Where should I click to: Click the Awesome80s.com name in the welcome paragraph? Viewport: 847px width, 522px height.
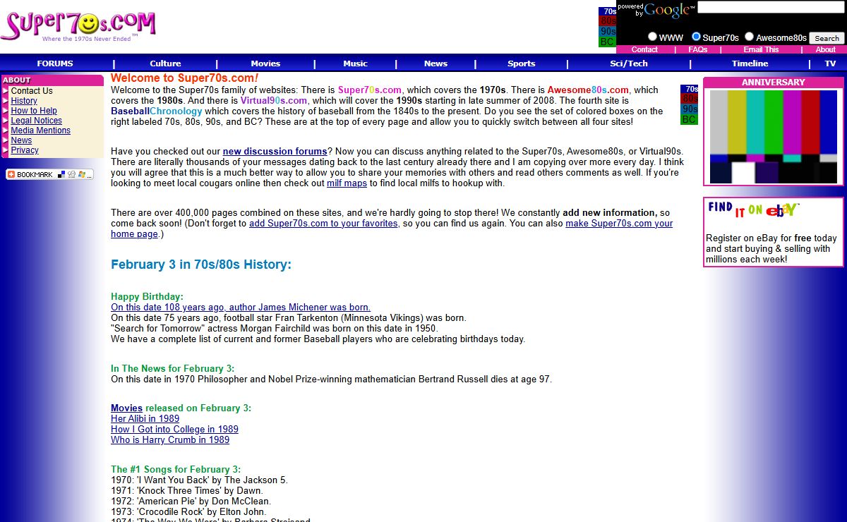coord(588,90)
